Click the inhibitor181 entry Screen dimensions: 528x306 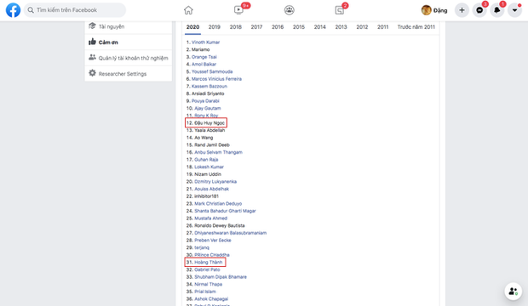click(x=206, y=196)
